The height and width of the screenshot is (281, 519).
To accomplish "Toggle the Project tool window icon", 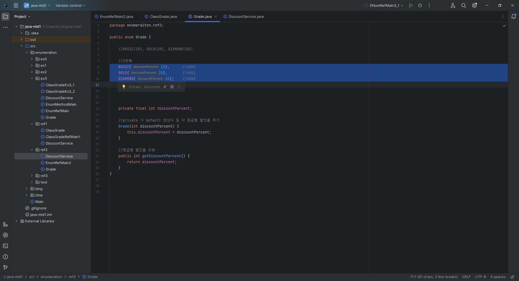I will point(5,16).
